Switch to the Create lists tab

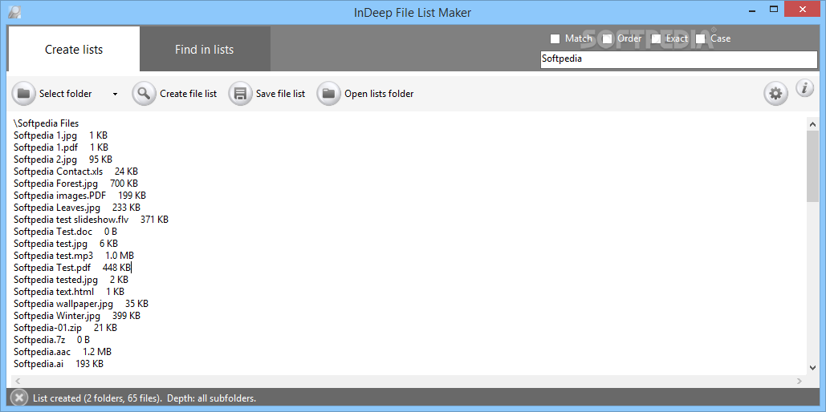[74, 49]
